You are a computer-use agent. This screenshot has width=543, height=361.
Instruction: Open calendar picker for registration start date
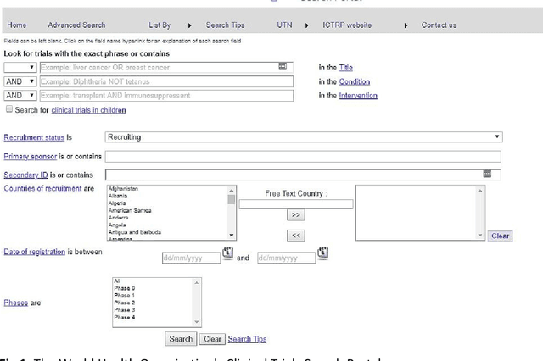tap(227, 253)
